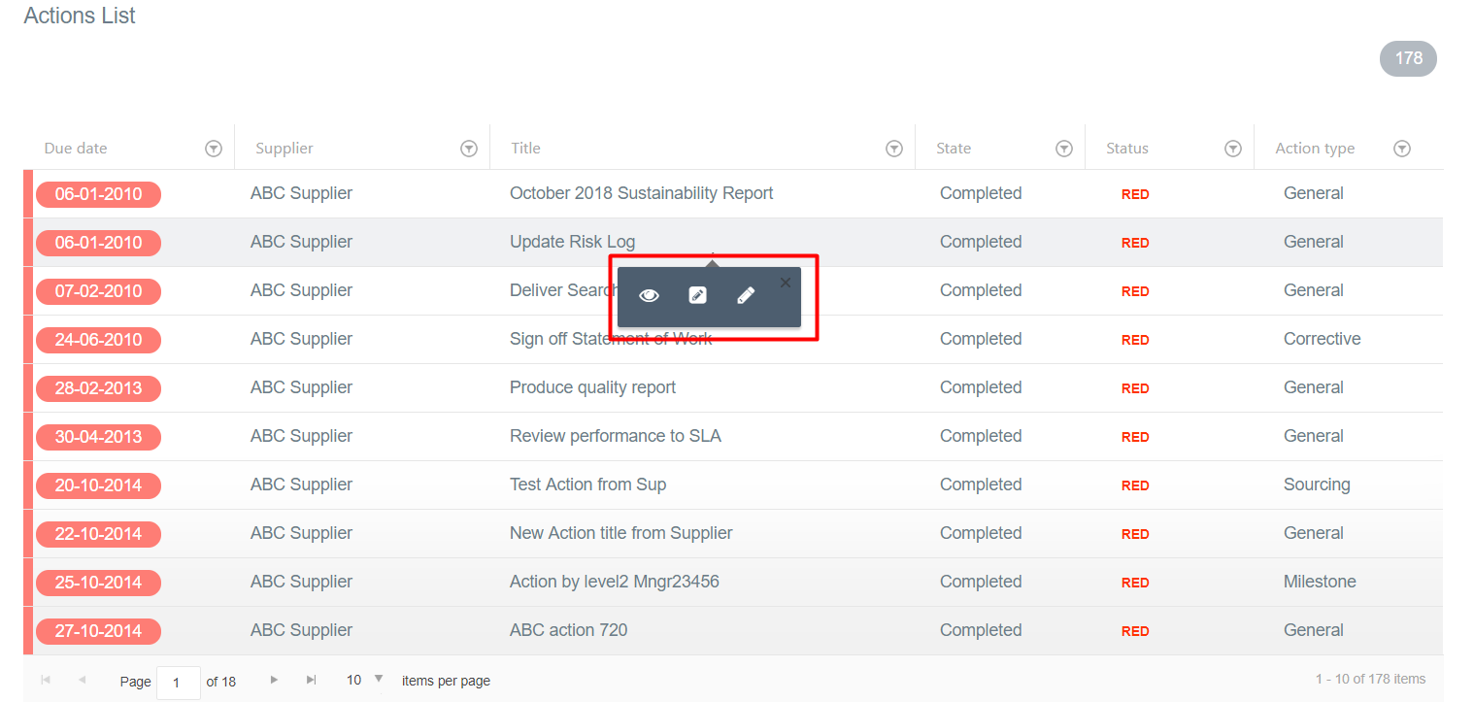Click the eye view icon in popup

click(649, 296)
